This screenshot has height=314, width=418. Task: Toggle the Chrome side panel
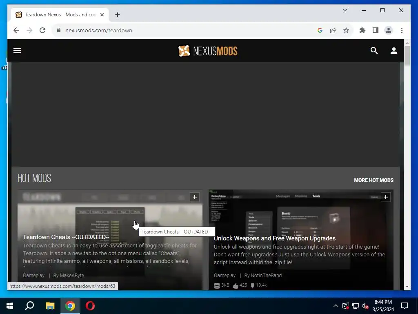coord(376,30)
